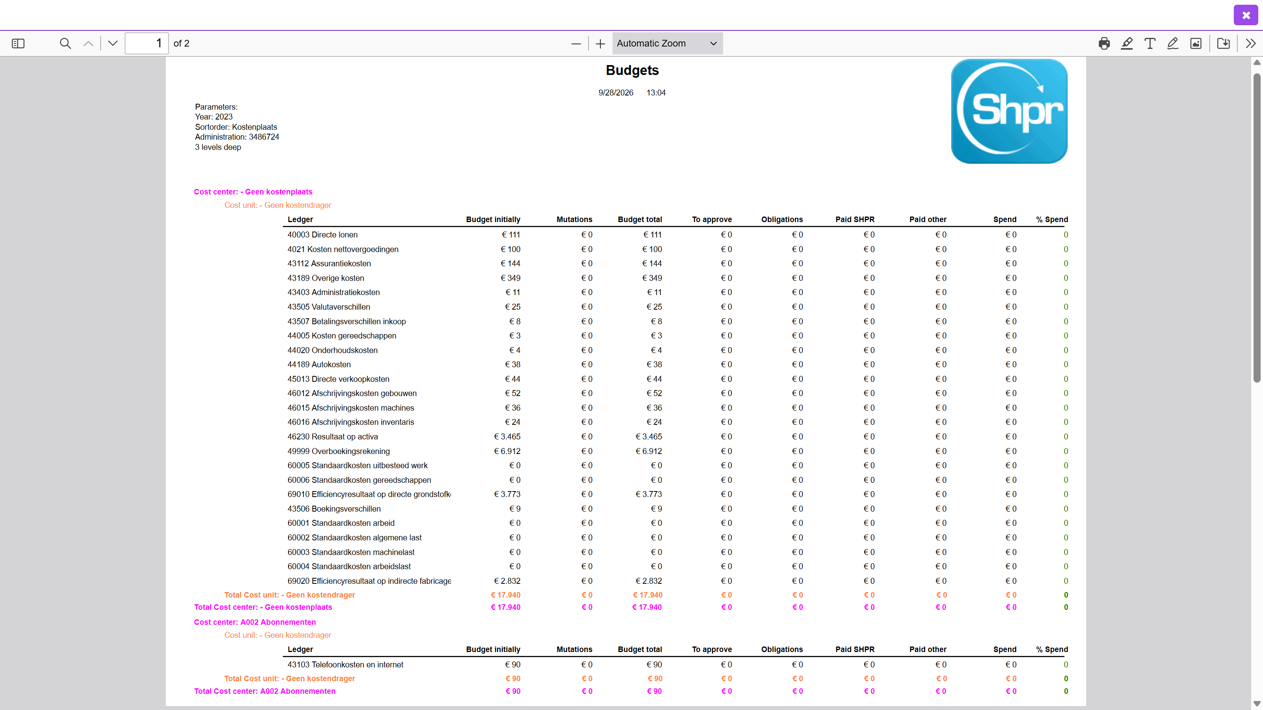Open the Automatic Zoom dropdown
The image size is (1263, 710).
[x=667, y=44]
